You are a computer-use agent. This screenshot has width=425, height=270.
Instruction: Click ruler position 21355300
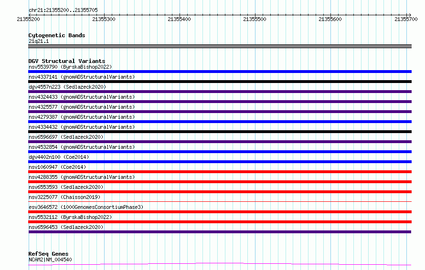pos(104,19)
